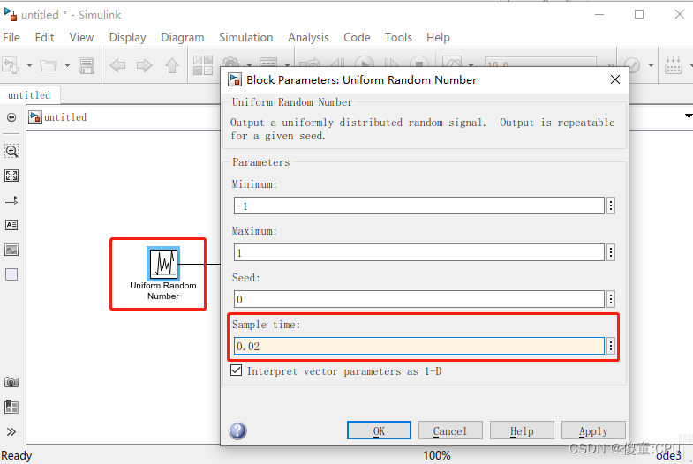The width and height of the screenshot is (693, 464).
Task: Click the untitled breadcrumb path text
Action: coord(65,117)
